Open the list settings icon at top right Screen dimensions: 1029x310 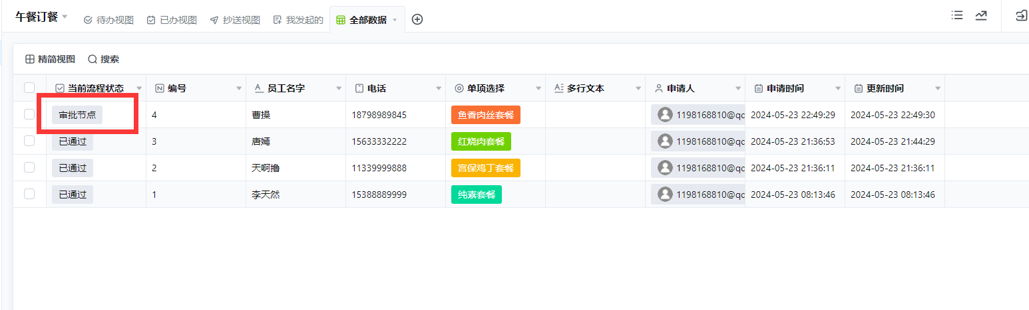pos(957,16)
